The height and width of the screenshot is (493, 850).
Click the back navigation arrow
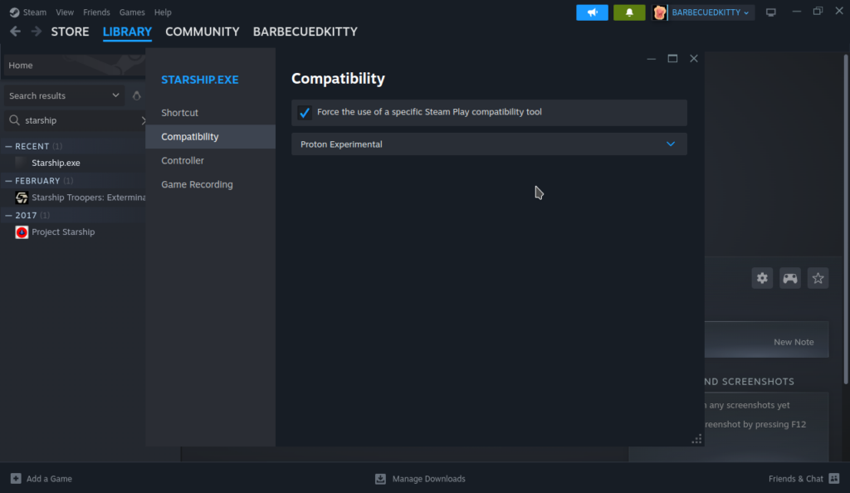15,32
